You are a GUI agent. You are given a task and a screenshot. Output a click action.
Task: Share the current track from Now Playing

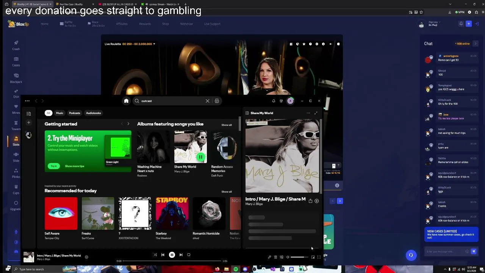[310, 201]
